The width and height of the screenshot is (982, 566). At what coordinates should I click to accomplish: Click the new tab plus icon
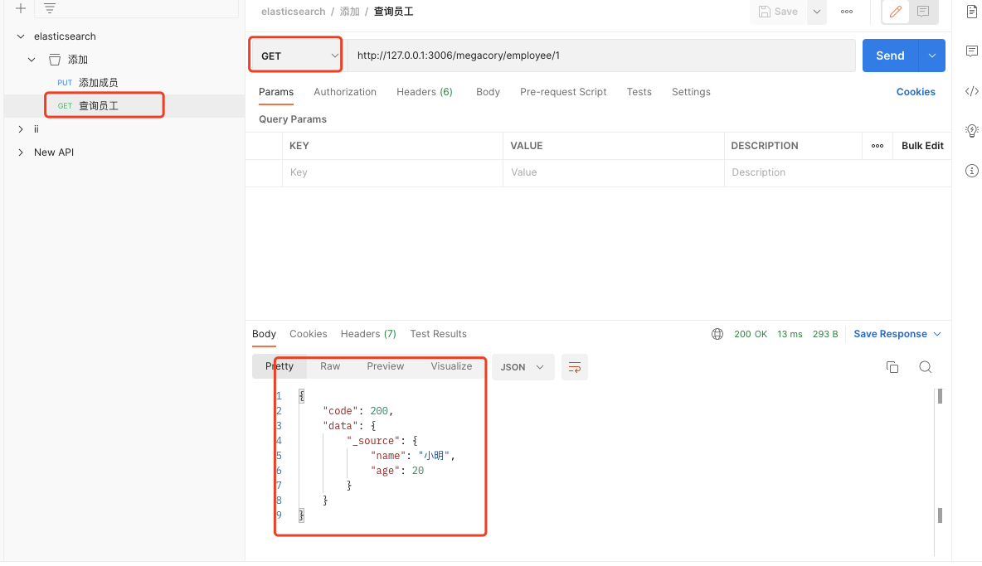click(20, 7)
